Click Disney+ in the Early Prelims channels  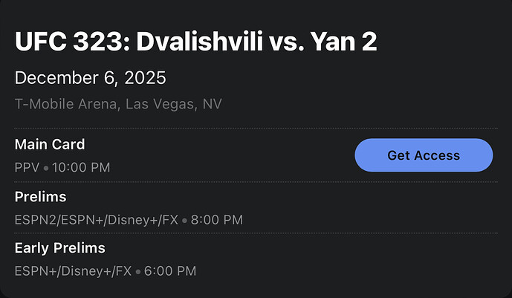(x=84, y=271)
